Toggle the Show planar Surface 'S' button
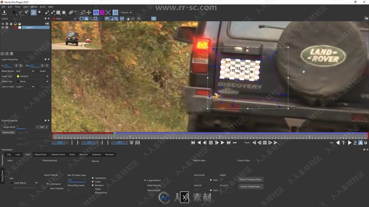The height and width of the screenshot is (207, 369). (96, 12)
